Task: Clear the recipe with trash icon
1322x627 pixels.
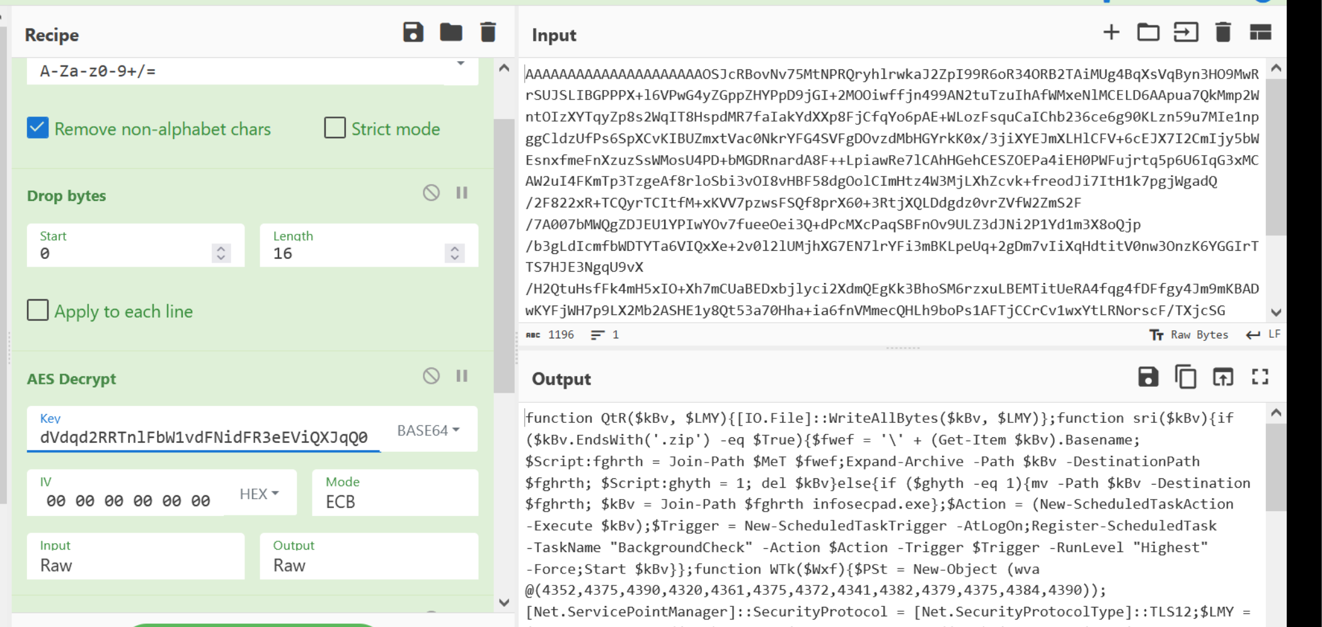Action: [488, 32]
